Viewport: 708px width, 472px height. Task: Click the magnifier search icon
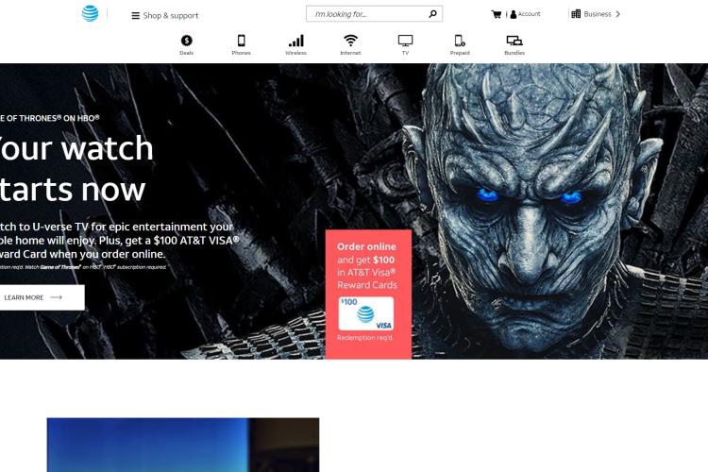tap(432, 14)
